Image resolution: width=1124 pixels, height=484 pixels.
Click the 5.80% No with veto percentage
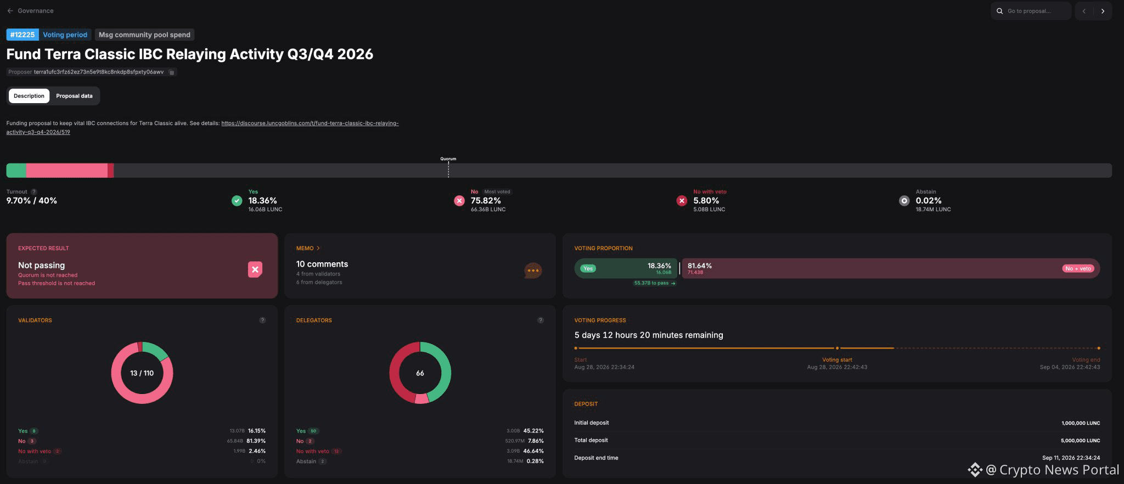[x=706, y=201]
